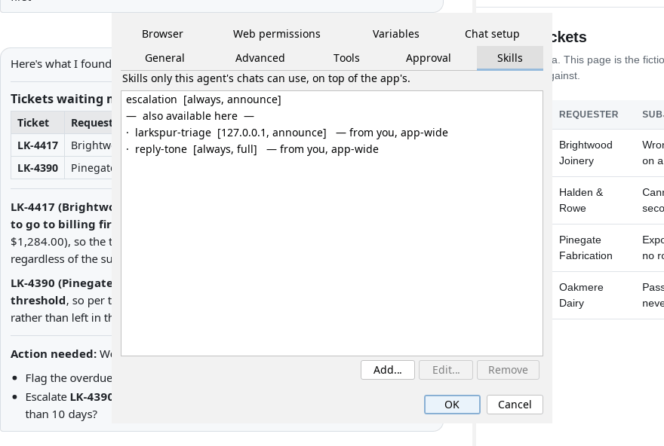This screenshot has width=664, height=446.
Task: Select the larkspur-triage skill entry
Action: pos(331,133)
